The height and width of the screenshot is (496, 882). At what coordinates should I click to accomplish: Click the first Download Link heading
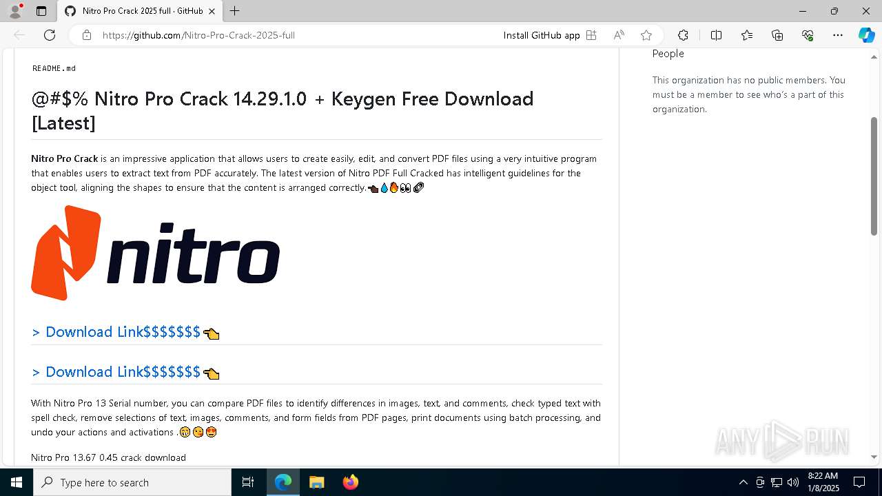(x=125, y=332)
